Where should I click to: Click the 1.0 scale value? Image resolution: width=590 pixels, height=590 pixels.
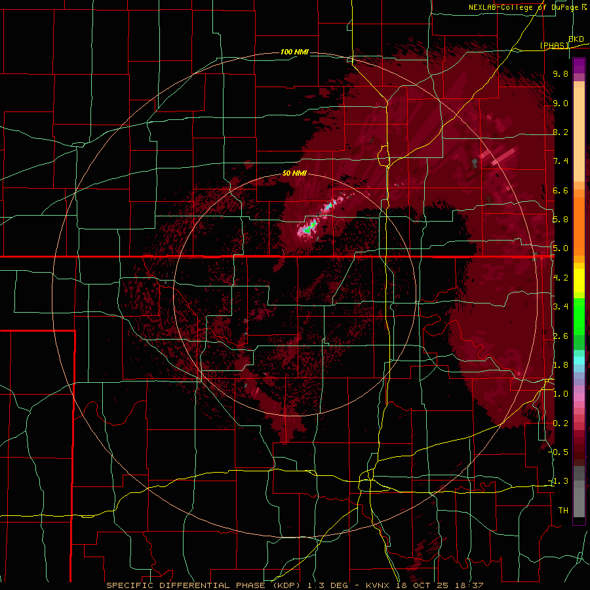560,395
